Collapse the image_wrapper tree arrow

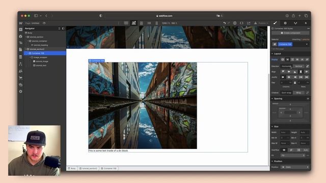coord(30,57)
